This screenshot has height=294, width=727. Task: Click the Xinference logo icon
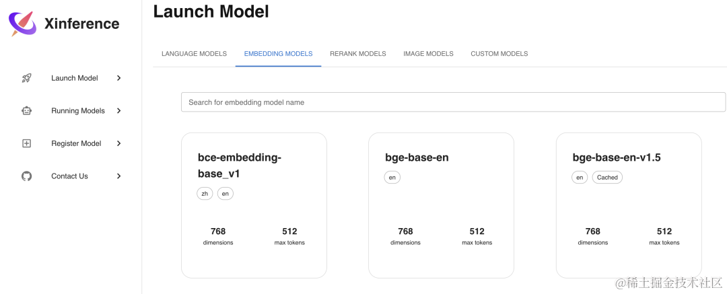(22, 24)
